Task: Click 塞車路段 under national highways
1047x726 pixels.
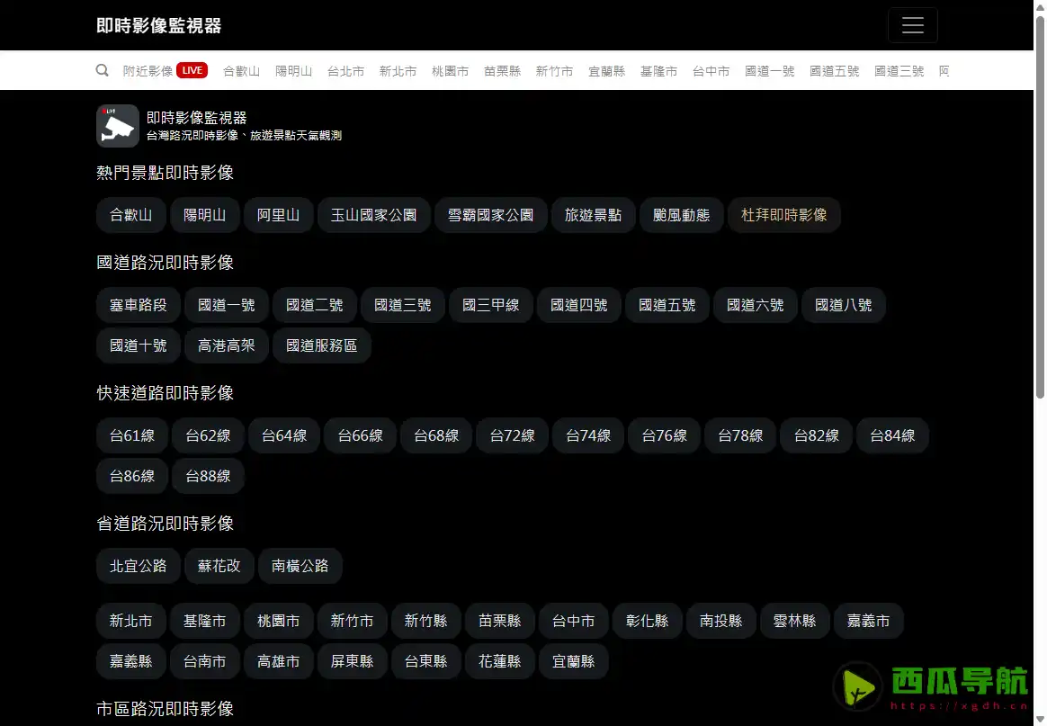Action: pyautogui.click(x=138, y=305)
